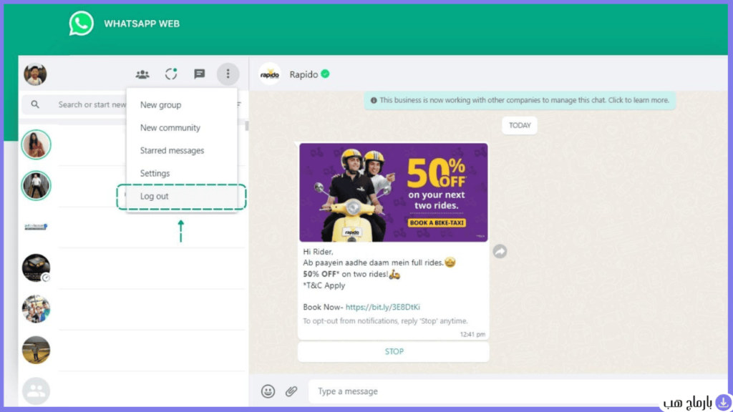Open chat with woman in red avatar
The width and height of the screenshot is (733, 412).
point(36,144)
